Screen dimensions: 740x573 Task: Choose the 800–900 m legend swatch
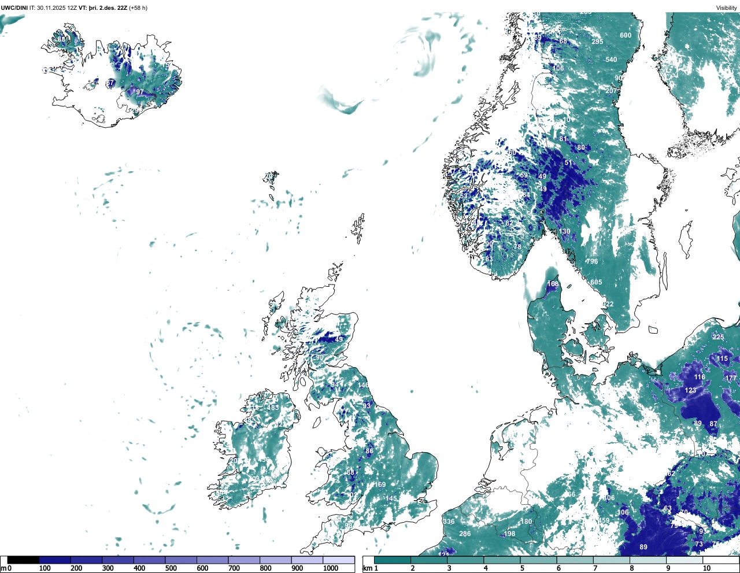click(275, 560)
